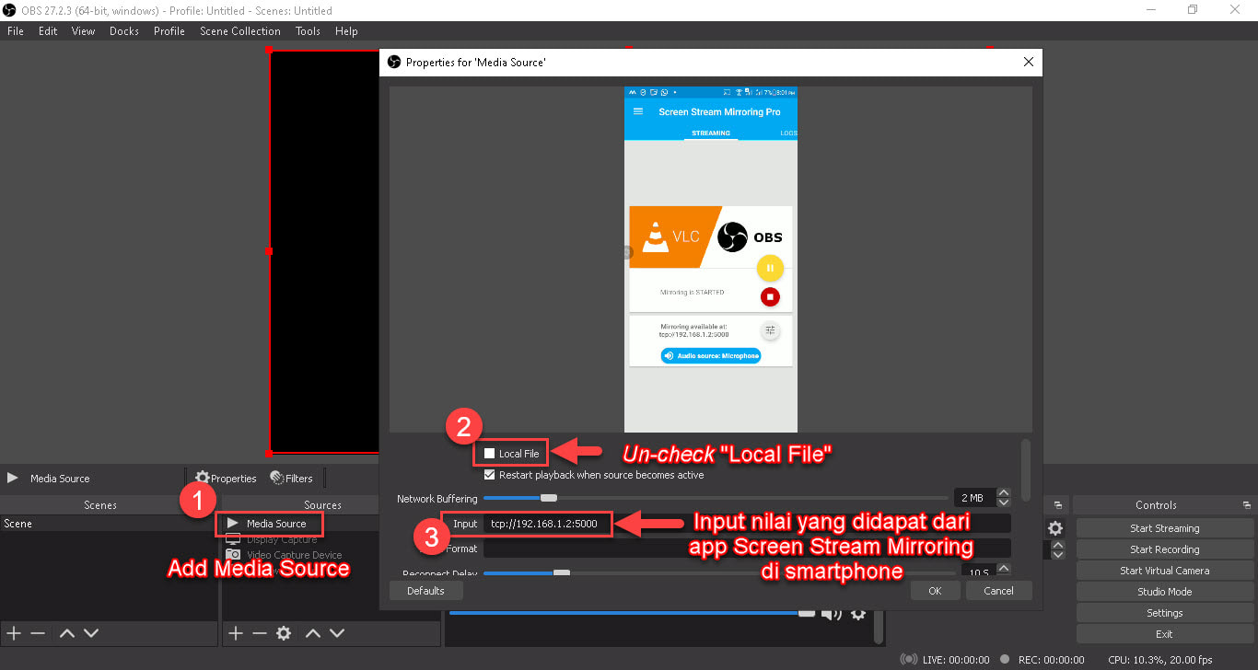Open the View menu

[83, 30]
